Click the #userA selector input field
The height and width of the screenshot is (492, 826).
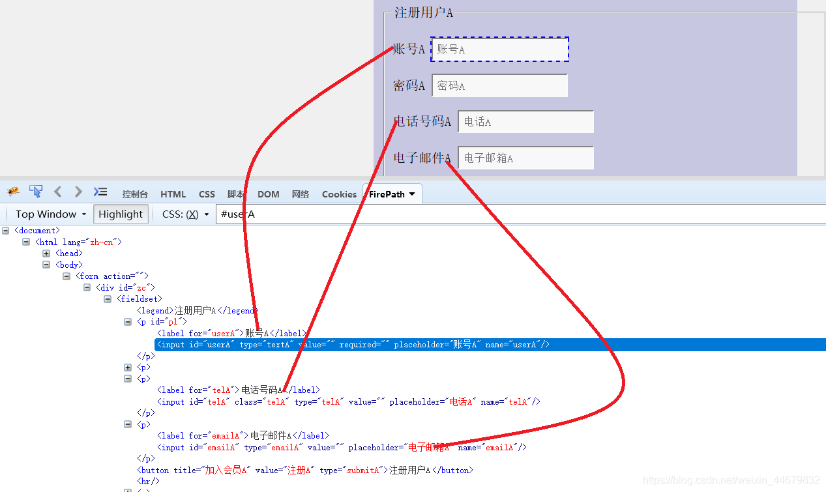pyautogui.click(x=520, y=214)
